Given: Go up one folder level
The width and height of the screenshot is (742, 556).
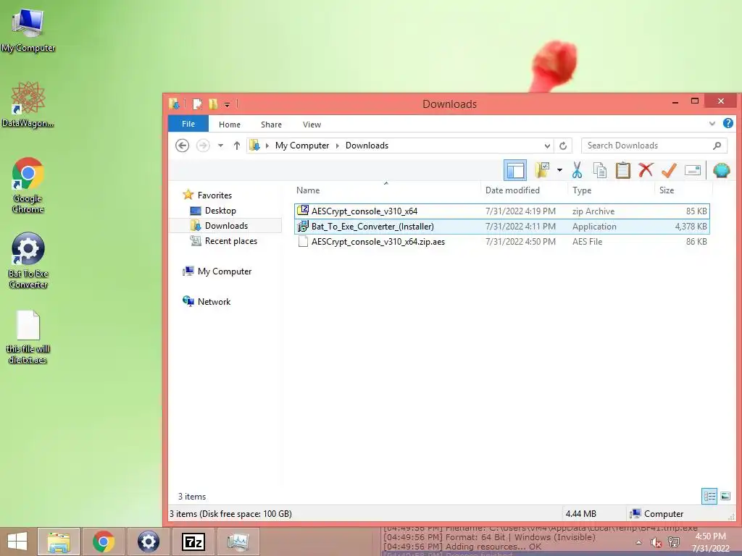Looking at the screenshot, I should click(x=237, y=146).
